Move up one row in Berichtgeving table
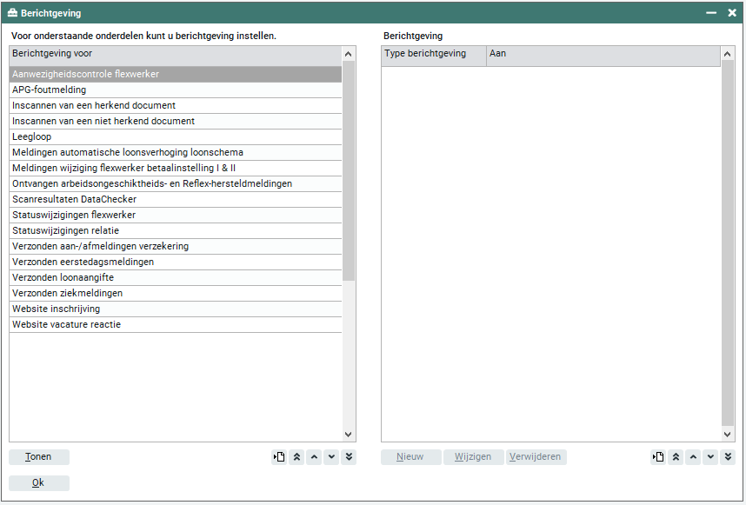 [x=693, y=457]
